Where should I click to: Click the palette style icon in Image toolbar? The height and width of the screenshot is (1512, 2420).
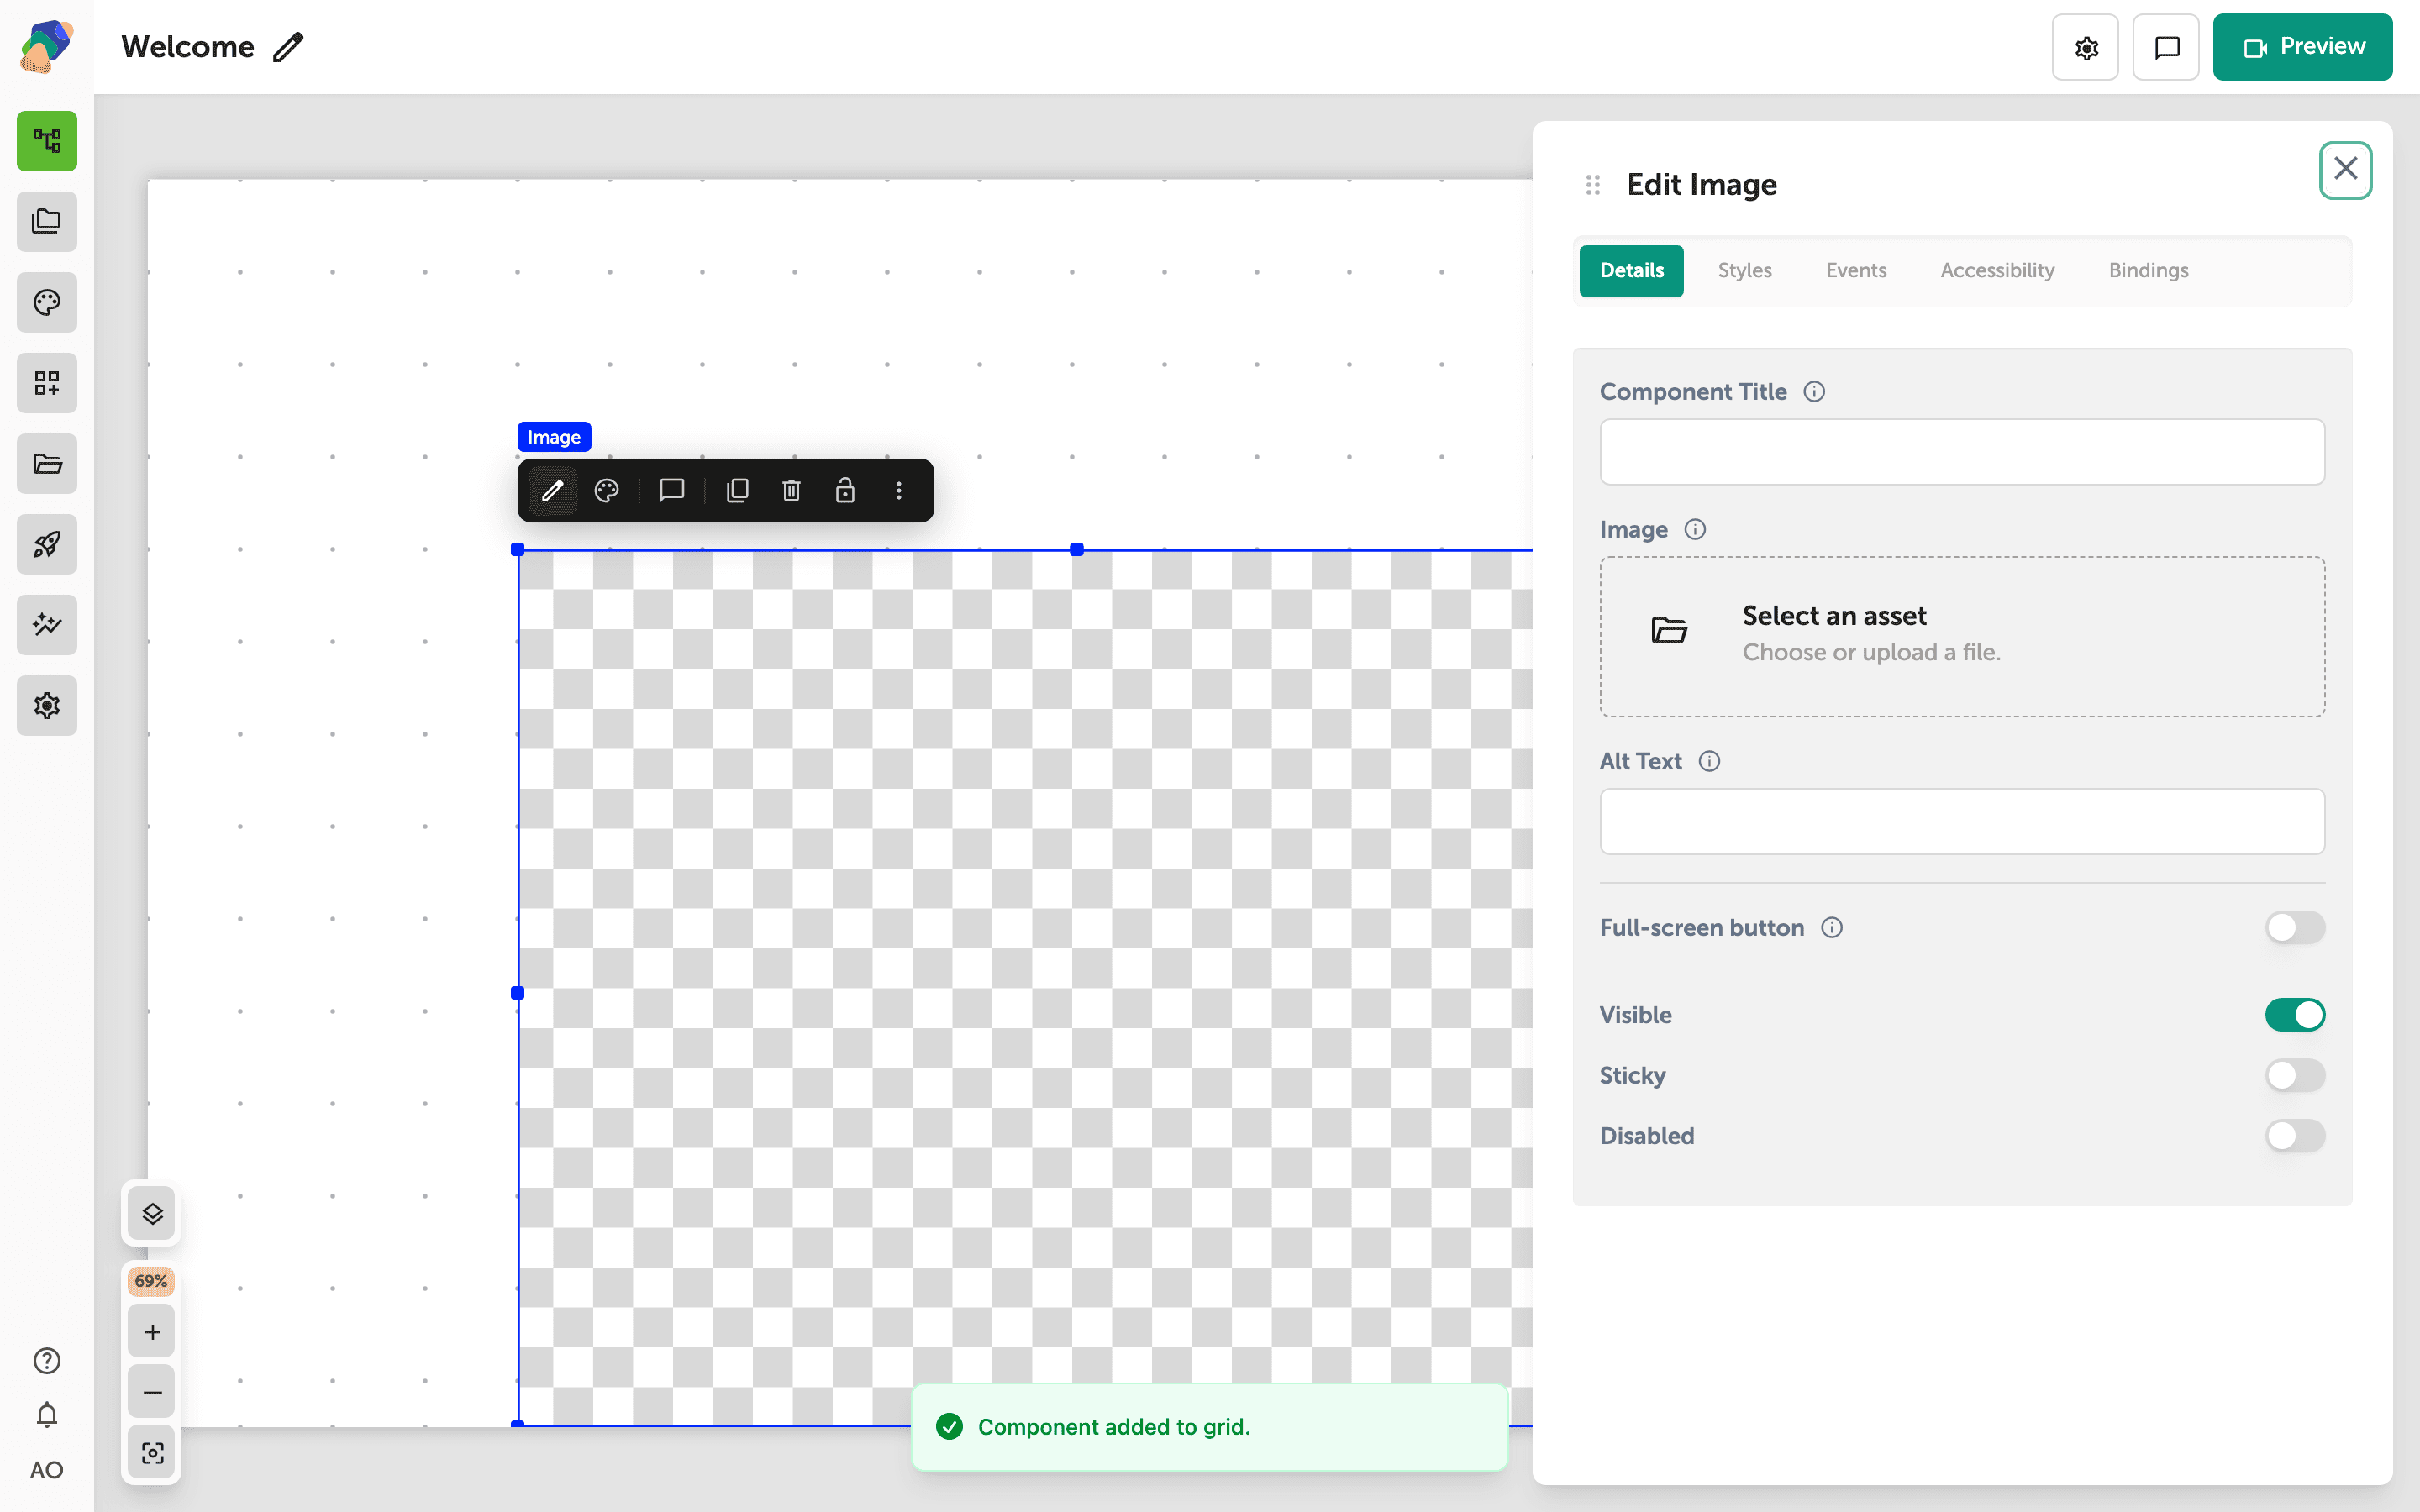607,490
